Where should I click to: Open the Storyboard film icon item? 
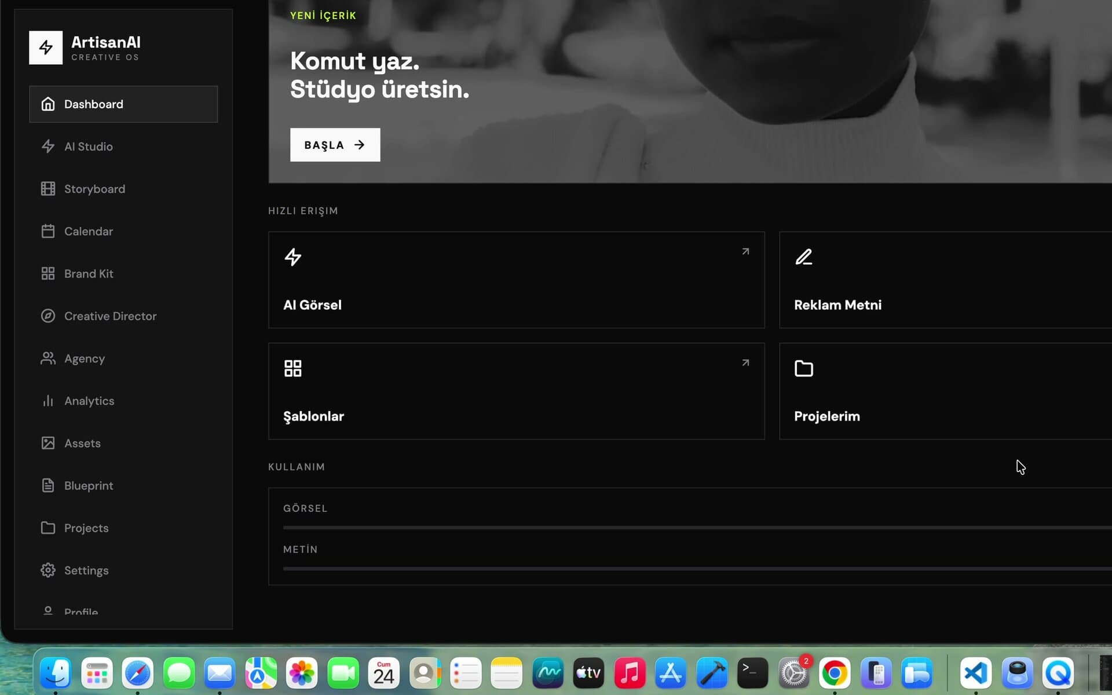48,189
